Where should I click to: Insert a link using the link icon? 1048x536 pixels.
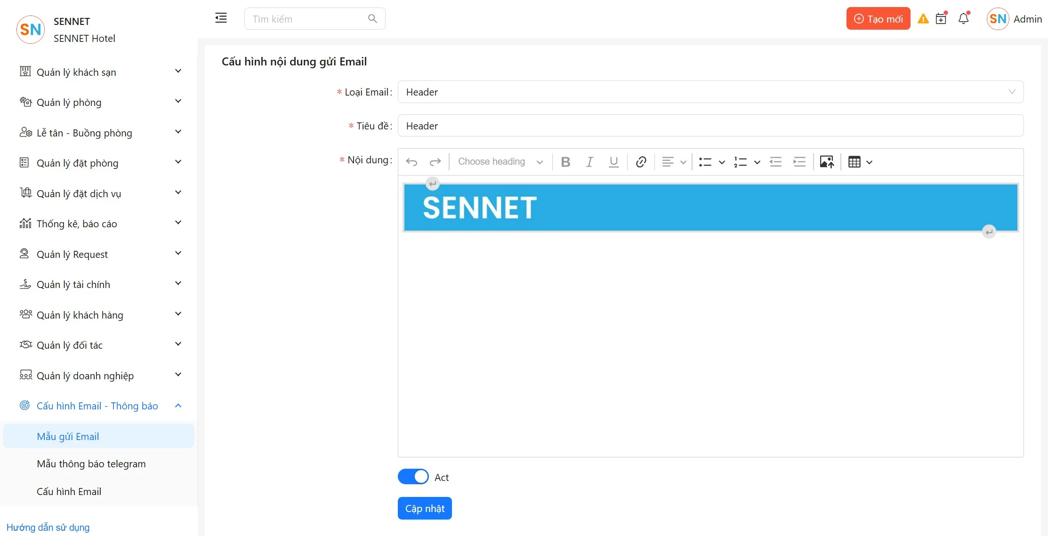[x=641, y=162]
